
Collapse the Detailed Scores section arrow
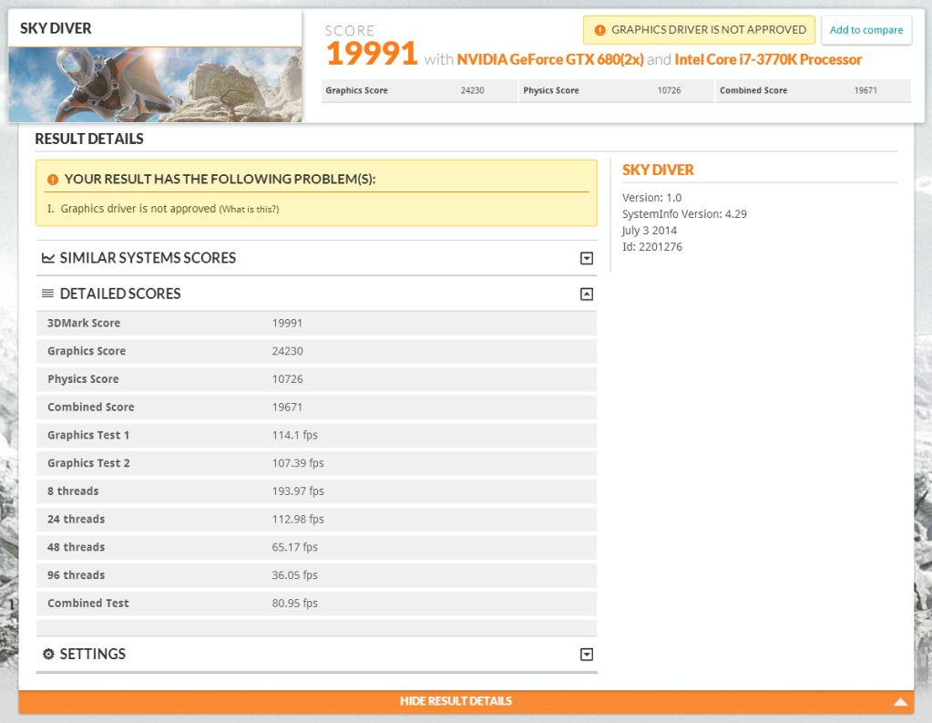(x=587, y=294)
